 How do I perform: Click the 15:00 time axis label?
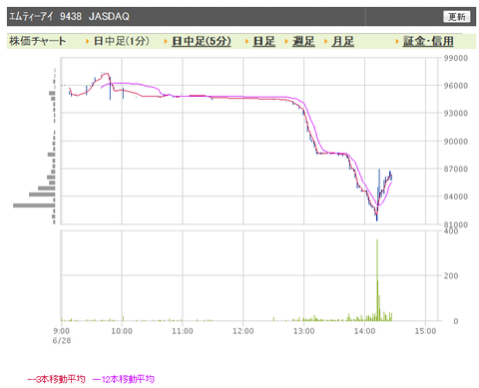425,331
